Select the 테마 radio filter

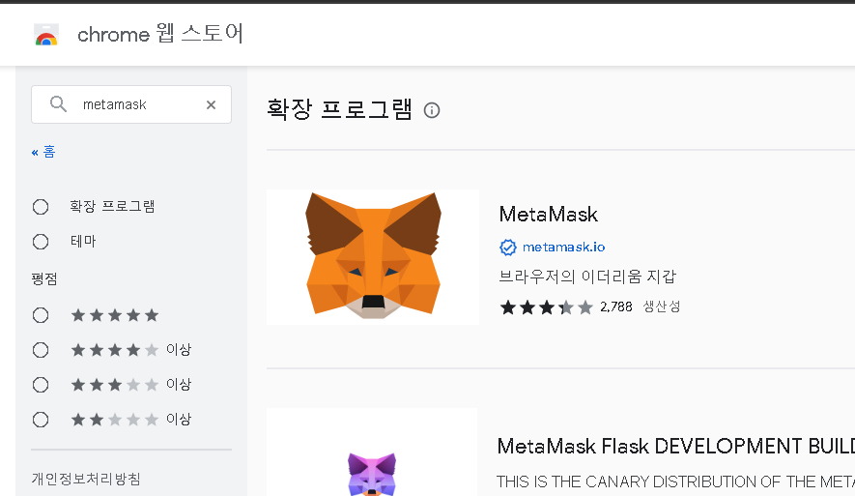click(x=41, y=241)
